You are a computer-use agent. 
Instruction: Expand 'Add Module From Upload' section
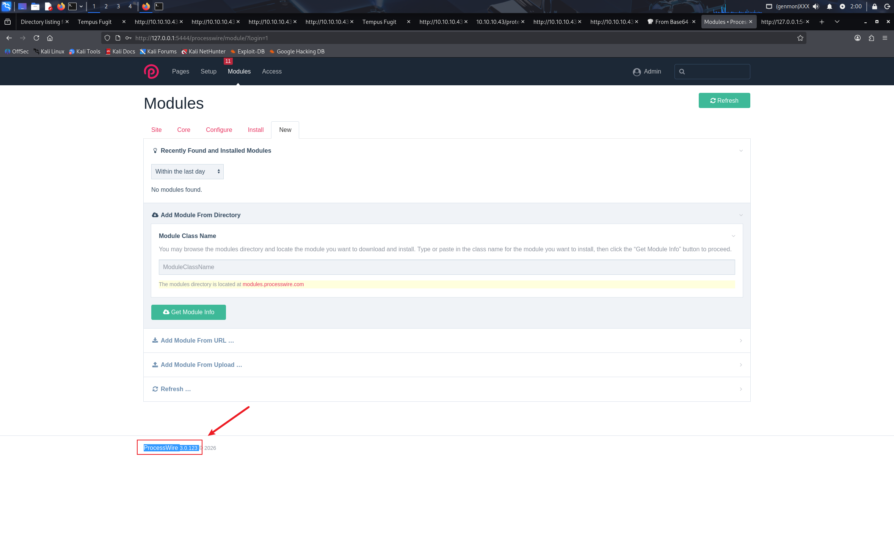(201, 365)
